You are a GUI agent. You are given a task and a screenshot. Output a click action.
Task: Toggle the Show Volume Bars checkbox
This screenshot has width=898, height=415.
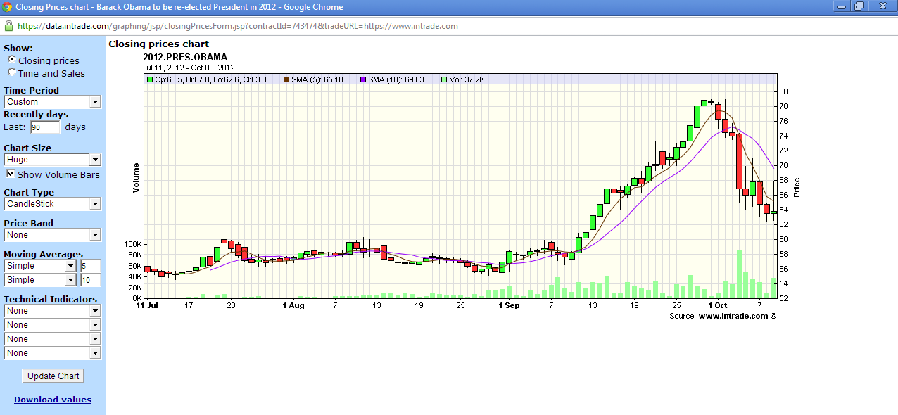(x=11, y=174)
